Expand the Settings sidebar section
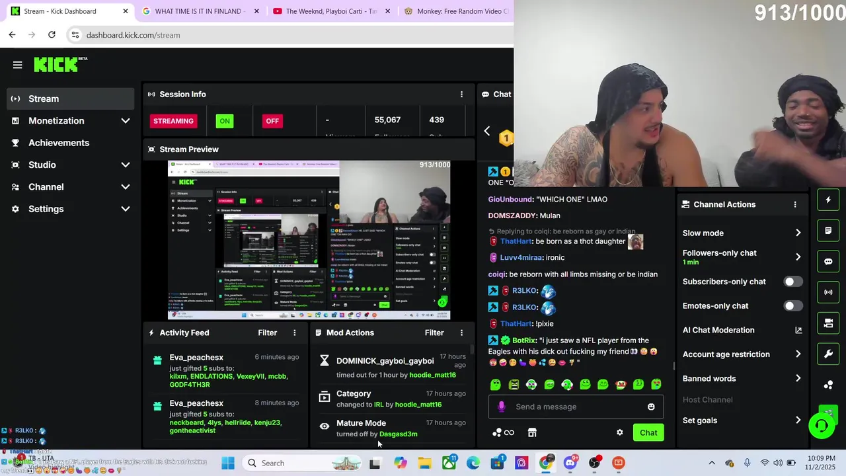Screen dimensions: 846x476 pyautogui.click(x=126, y=209)
